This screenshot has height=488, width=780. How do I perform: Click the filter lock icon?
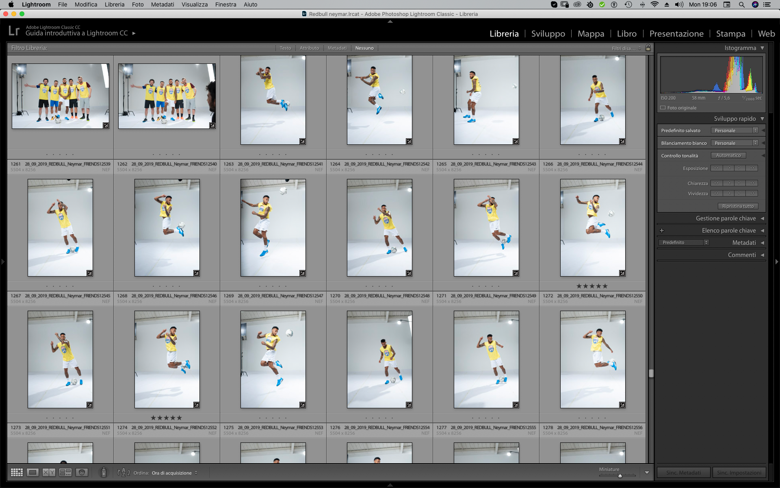[648, 48]
